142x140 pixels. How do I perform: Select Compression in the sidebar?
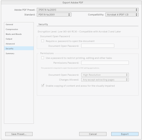(x=19, y=29)
